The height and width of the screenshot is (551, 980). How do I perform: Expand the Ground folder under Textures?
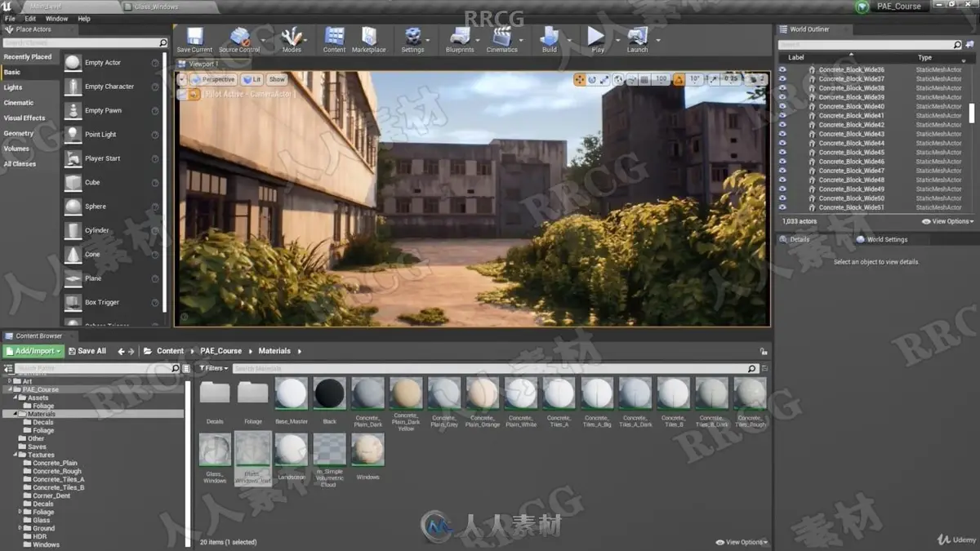click(x=20, y=528)
